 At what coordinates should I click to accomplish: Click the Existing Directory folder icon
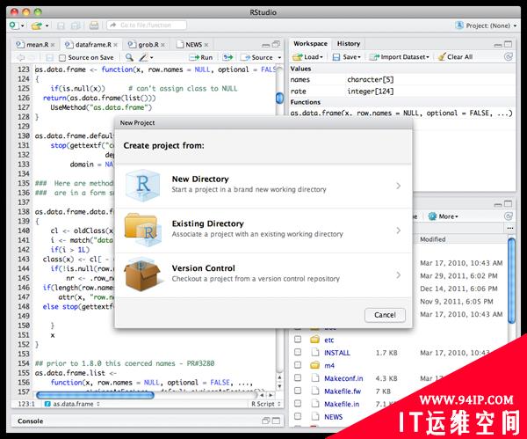coord(142,230)
